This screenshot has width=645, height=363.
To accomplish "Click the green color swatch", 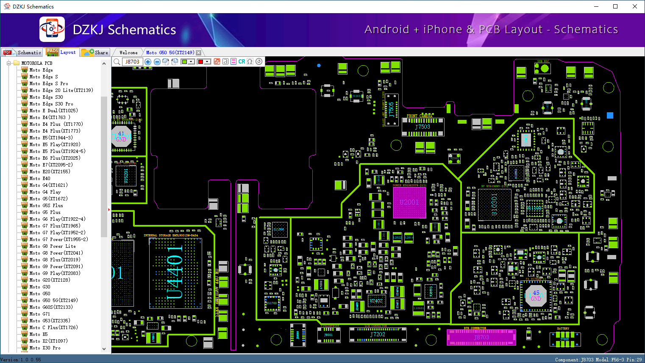I will (184, 62).
